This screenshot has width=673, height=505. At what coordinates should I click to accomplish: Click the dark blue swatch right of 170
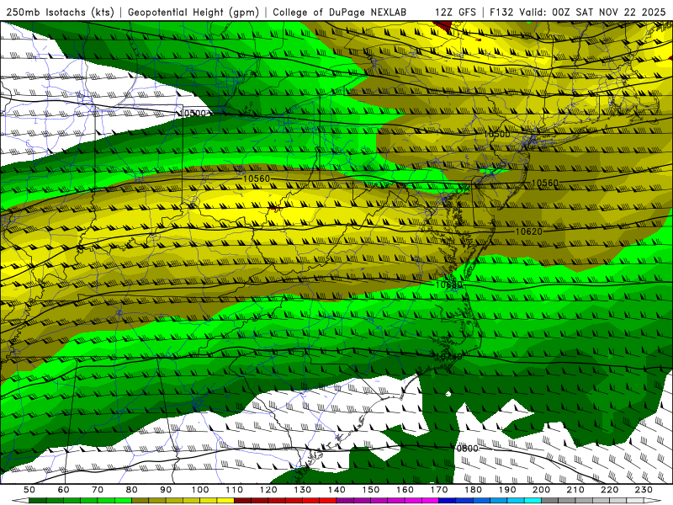coord(448,501)
